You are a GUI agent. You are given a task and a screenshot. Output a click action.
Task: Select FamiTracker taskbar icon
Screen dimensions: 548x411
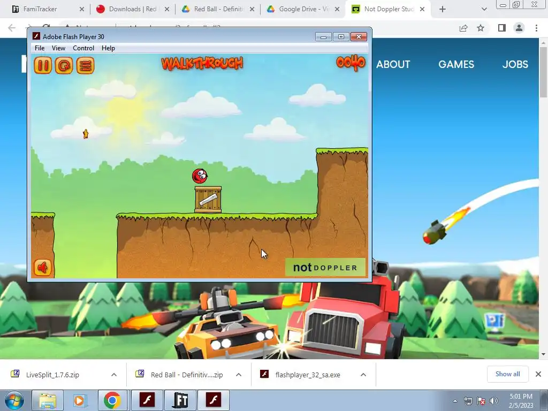point(180,400)
